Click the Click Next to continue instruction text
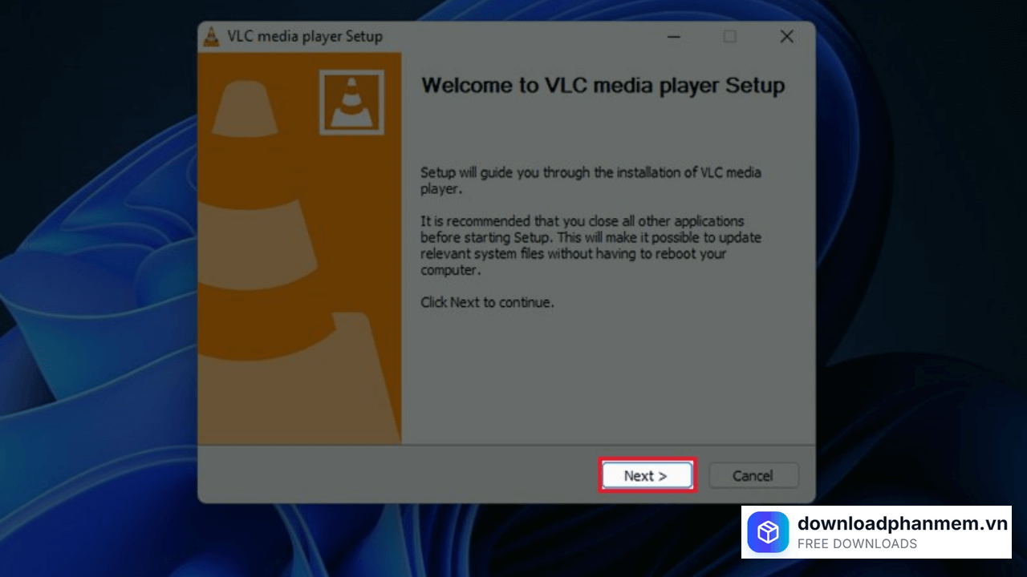This screenshot has height=577, width=1027. click(x=487, y=302)
